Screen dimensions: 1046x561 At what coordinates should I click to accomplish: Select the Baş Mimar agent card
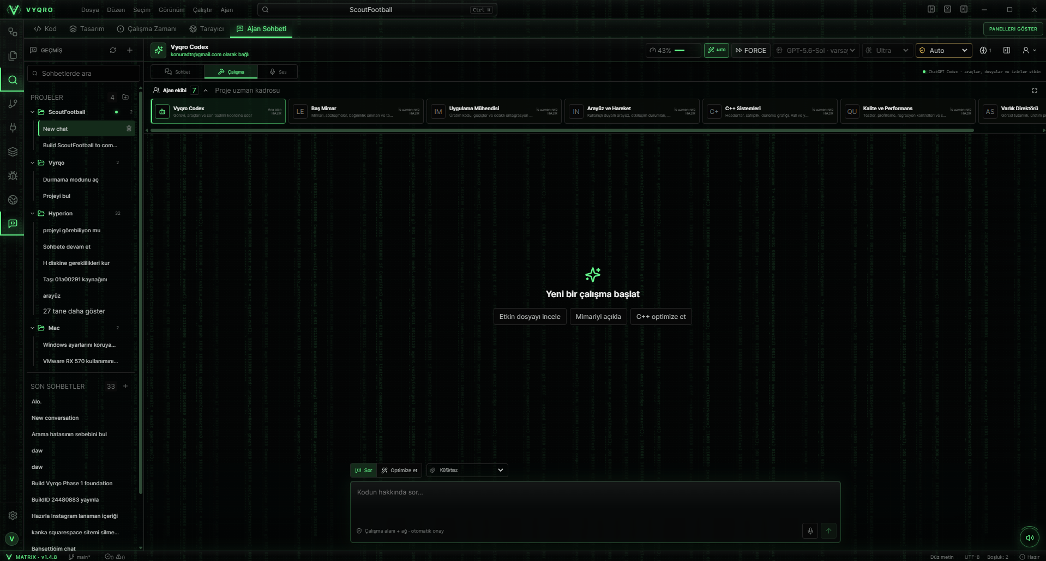click(x=356, y=111)
